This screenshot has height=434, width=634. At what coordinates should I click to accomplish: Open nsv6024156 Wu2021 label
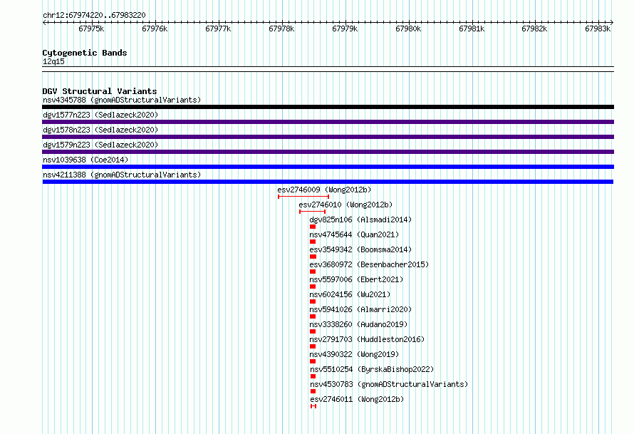(x=350, y=294)
